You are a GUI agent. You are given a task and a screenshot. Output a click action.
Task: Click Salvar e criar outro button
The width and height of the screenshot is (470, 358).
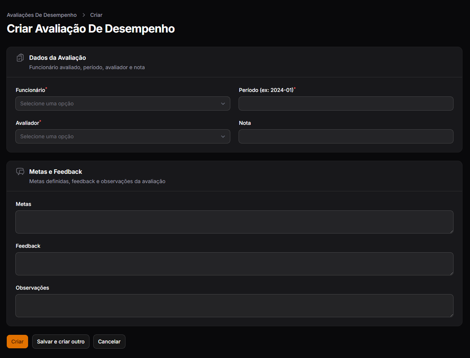61,342
